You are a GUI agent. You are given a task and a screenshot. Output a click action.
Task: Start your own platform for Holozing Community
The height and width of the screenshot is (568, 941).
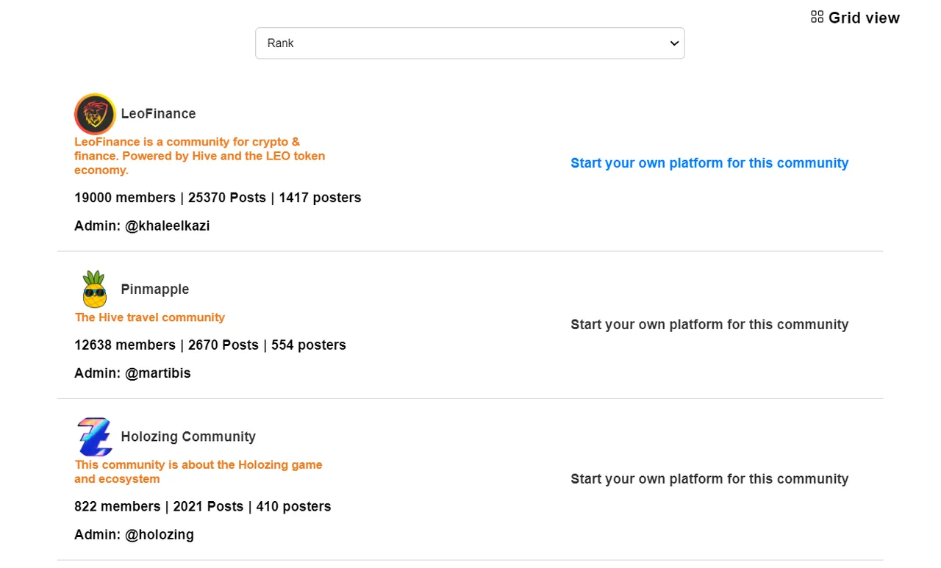[709, 479]
